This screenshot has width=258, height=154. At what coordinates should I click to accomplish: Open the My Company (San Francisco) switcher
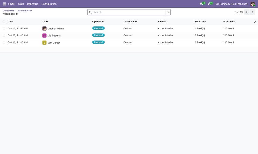232,4
